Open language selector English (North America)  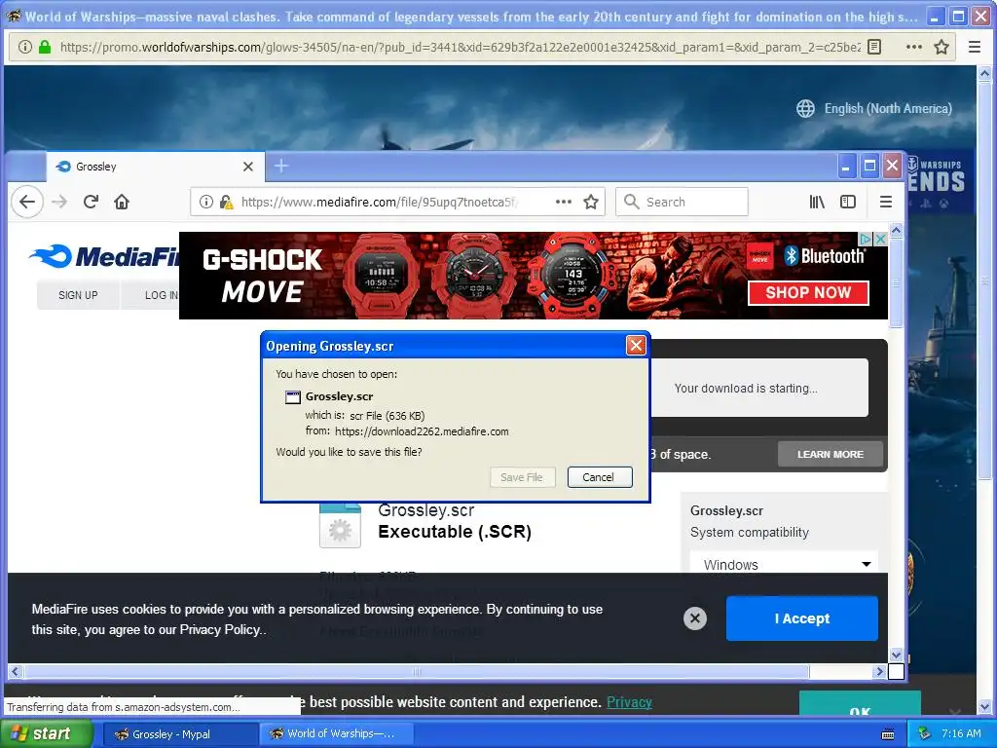click(873, 109)
